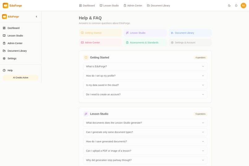Click the Help question mark icon in sidebar
Screen dimensions: 249x166
click(x=4, y=70)
